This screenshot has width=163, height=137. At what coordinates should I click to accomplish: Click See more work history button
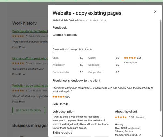(29, 110)
